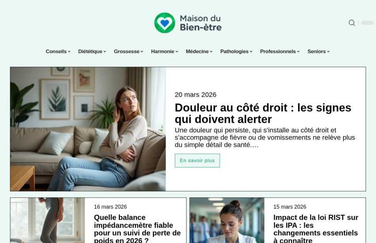Expand the Conseils menu chevron

pos(69,52)
